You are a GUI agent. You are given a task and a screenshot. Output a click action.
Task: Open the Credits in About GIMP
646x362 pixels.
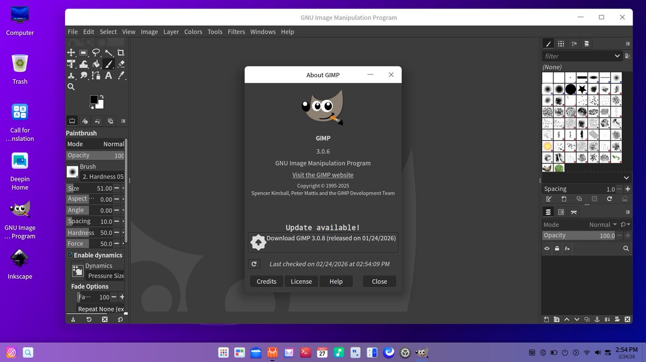click(x=266, y=281)
